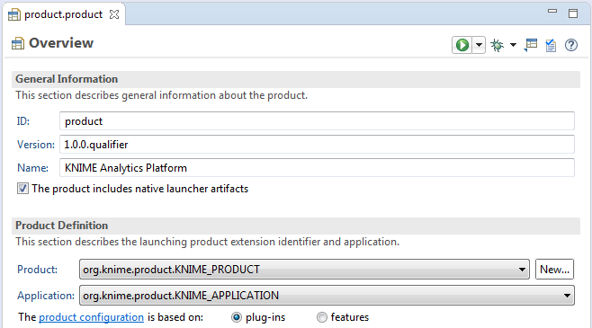Click the Product: label

tap(38, 270)
